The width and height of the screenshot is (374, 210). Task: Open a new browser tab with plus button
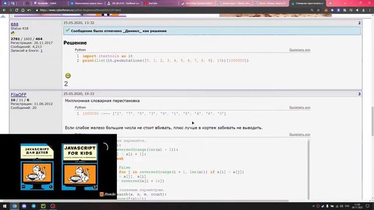point(330,3)
